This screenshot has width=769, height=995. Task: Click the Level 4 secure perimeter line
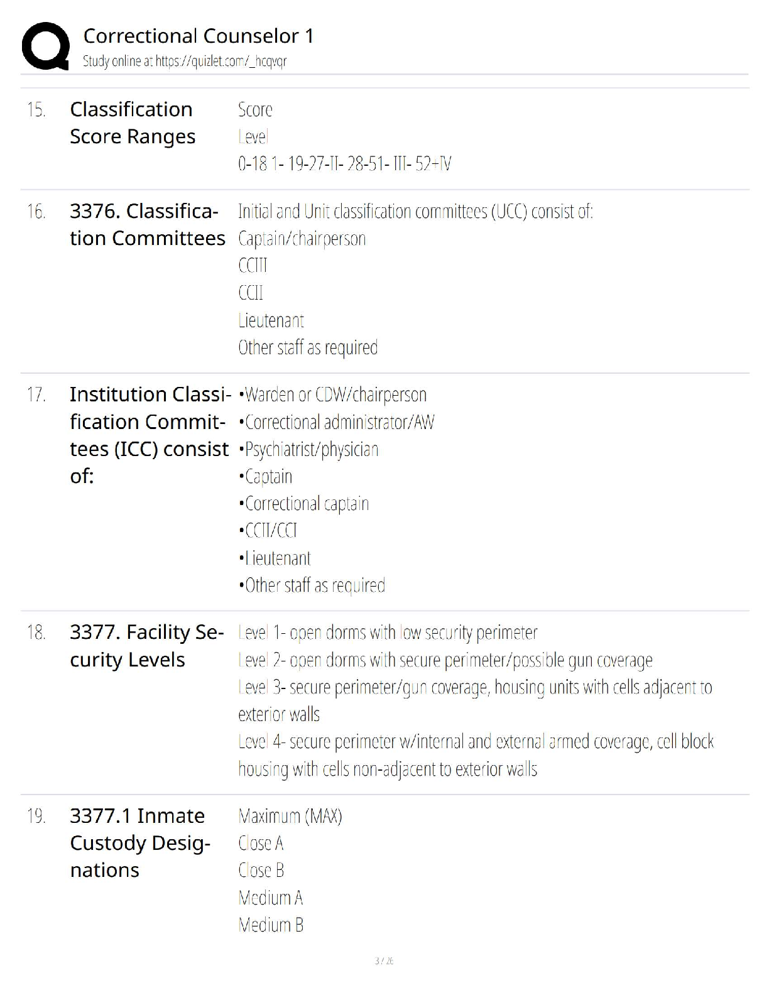pyautogui.click(x=476, y=755)
